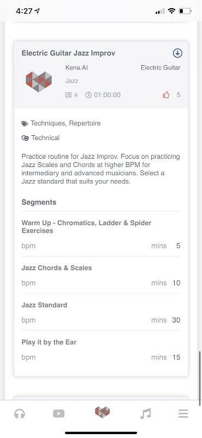The width and height of the screenshot is (202, 438).
Task: Tap the download routine icon
Action: 177,53
